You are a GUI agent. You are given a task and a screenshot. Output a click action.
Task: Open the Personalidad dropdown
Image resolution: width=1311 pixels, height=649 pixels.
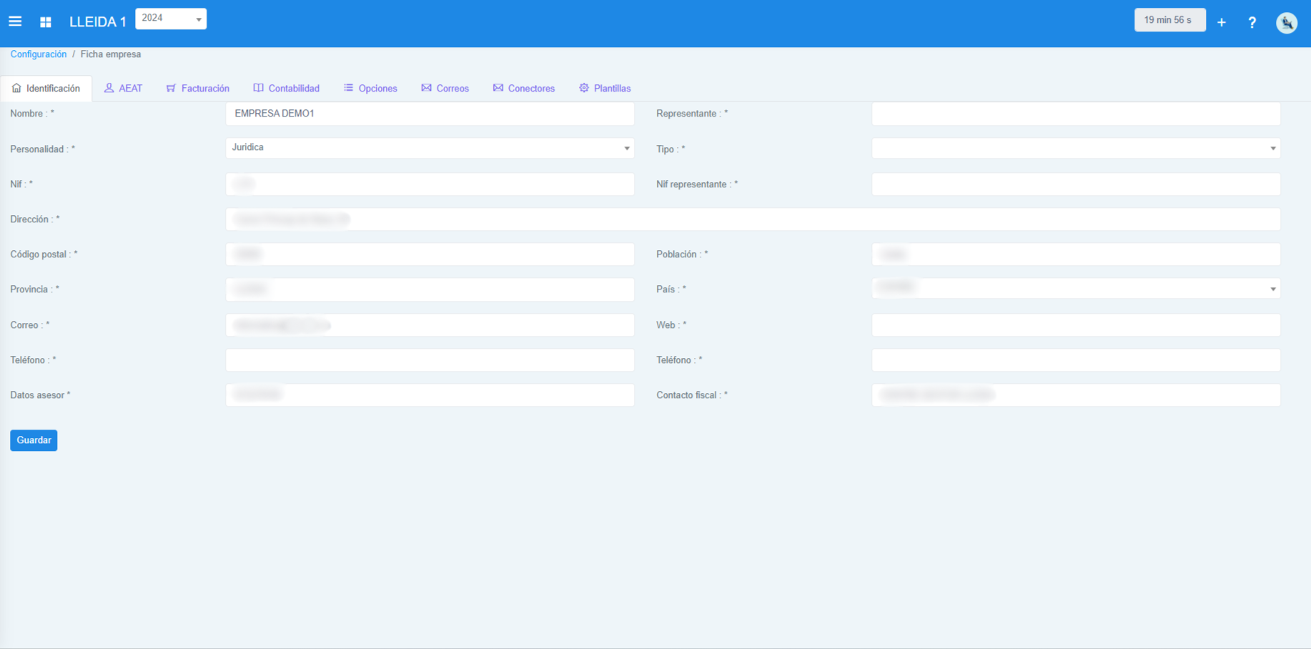click(x=430, y=148)
